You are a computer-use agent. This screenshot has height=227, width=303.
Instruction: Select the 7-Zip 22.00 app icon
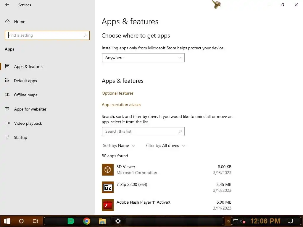pos(108,187)
